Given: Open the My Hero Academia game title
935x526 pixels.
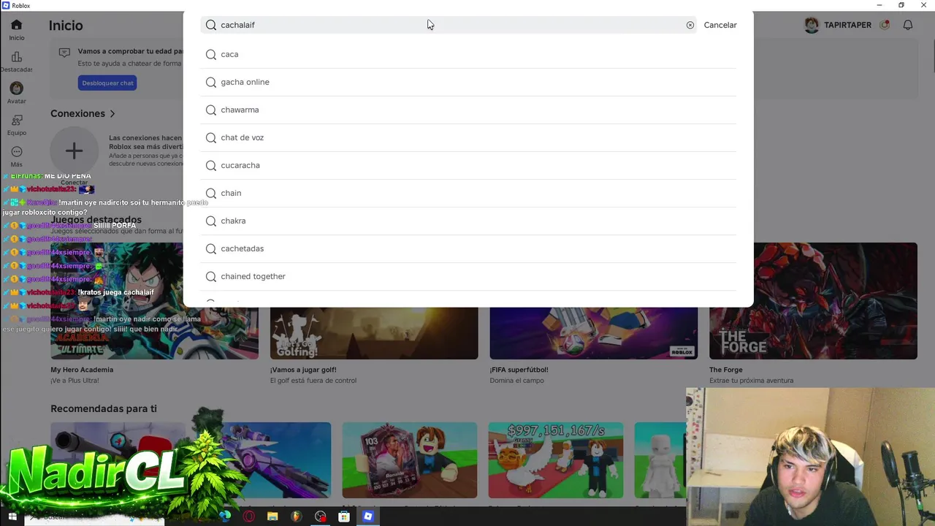Looking at the screenshot, I should (x=82, y=370).
